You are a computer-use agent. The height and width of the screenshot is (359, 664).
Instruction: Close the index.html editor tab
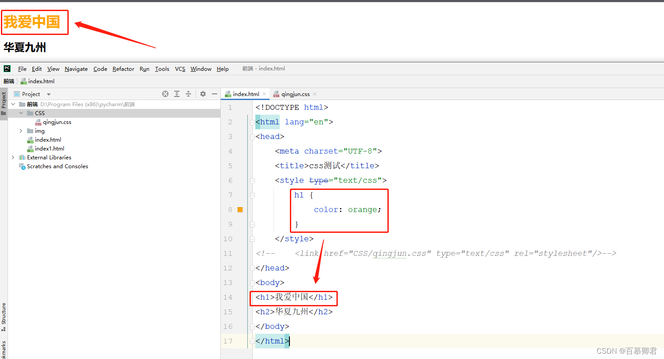click(264, 94)
